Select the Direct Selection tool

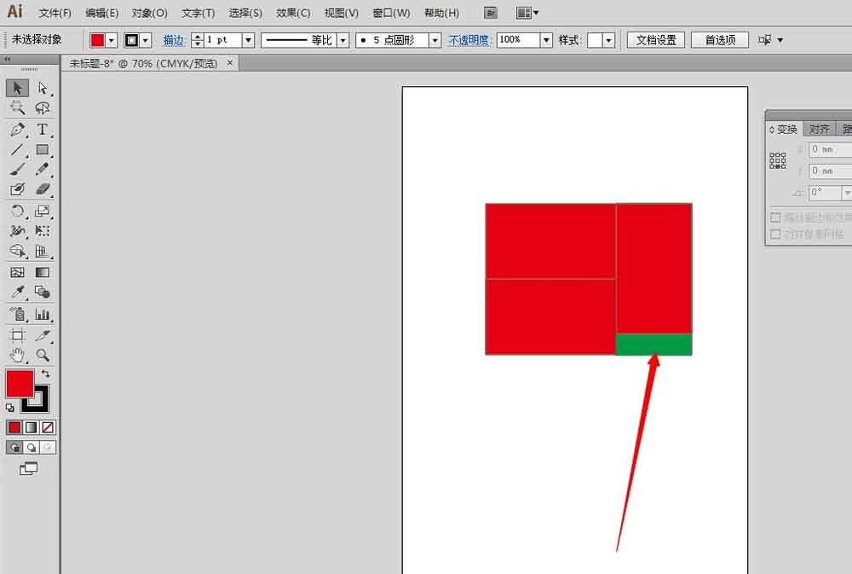[x=43, y=88]
